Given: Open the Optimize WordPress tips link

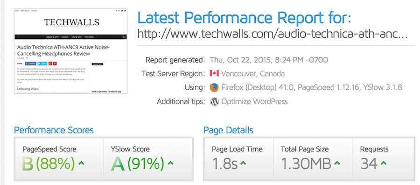Looking at the screenshot, I should 254,102.
